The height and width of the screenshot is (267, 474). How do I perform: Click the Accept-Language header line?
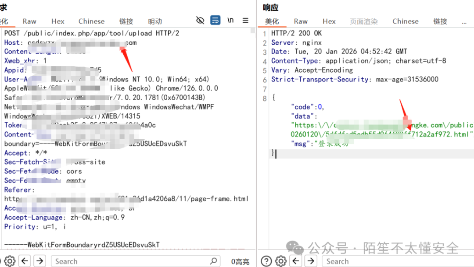pos(65,217)
